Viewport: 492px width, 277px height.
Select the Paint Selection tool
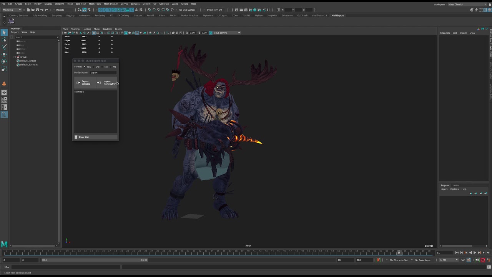(4, 47)
